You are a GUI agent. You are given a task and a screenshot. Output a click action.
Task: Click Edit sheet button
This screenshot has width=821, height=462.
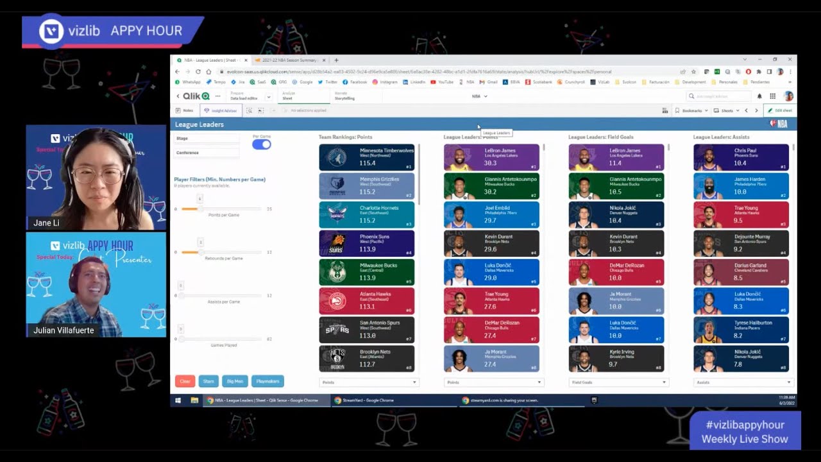780,110
